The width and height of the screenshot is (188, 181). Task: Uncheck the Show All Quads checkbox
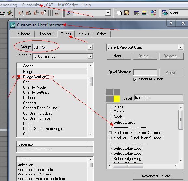click(135, 79)
